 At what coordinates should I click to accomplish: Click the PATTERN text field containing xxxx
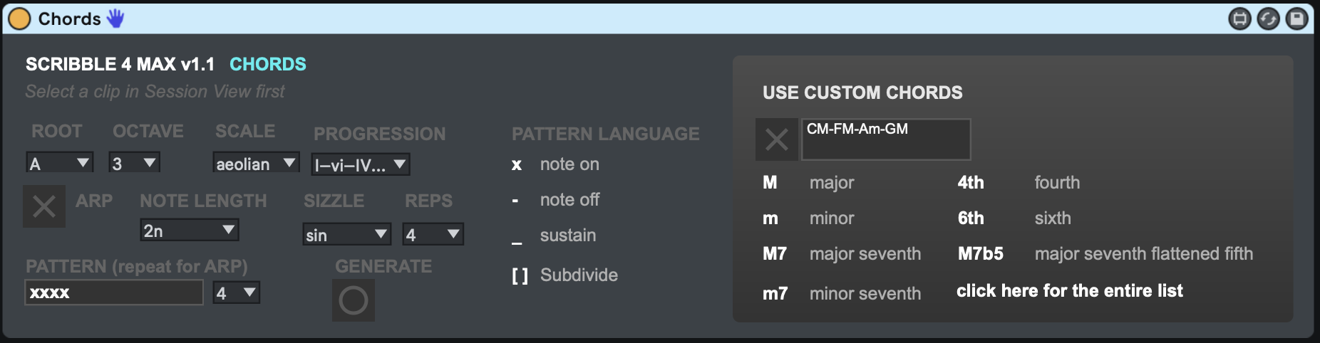(114, 292)
